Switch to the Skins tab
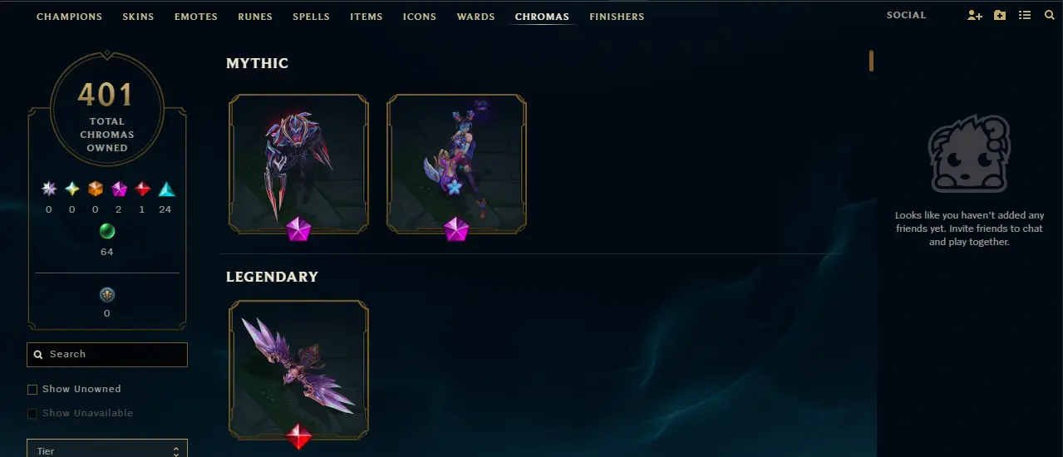The width and height of the screenshot is (1063, 457). pyautogui.click(x=138, y=17)
